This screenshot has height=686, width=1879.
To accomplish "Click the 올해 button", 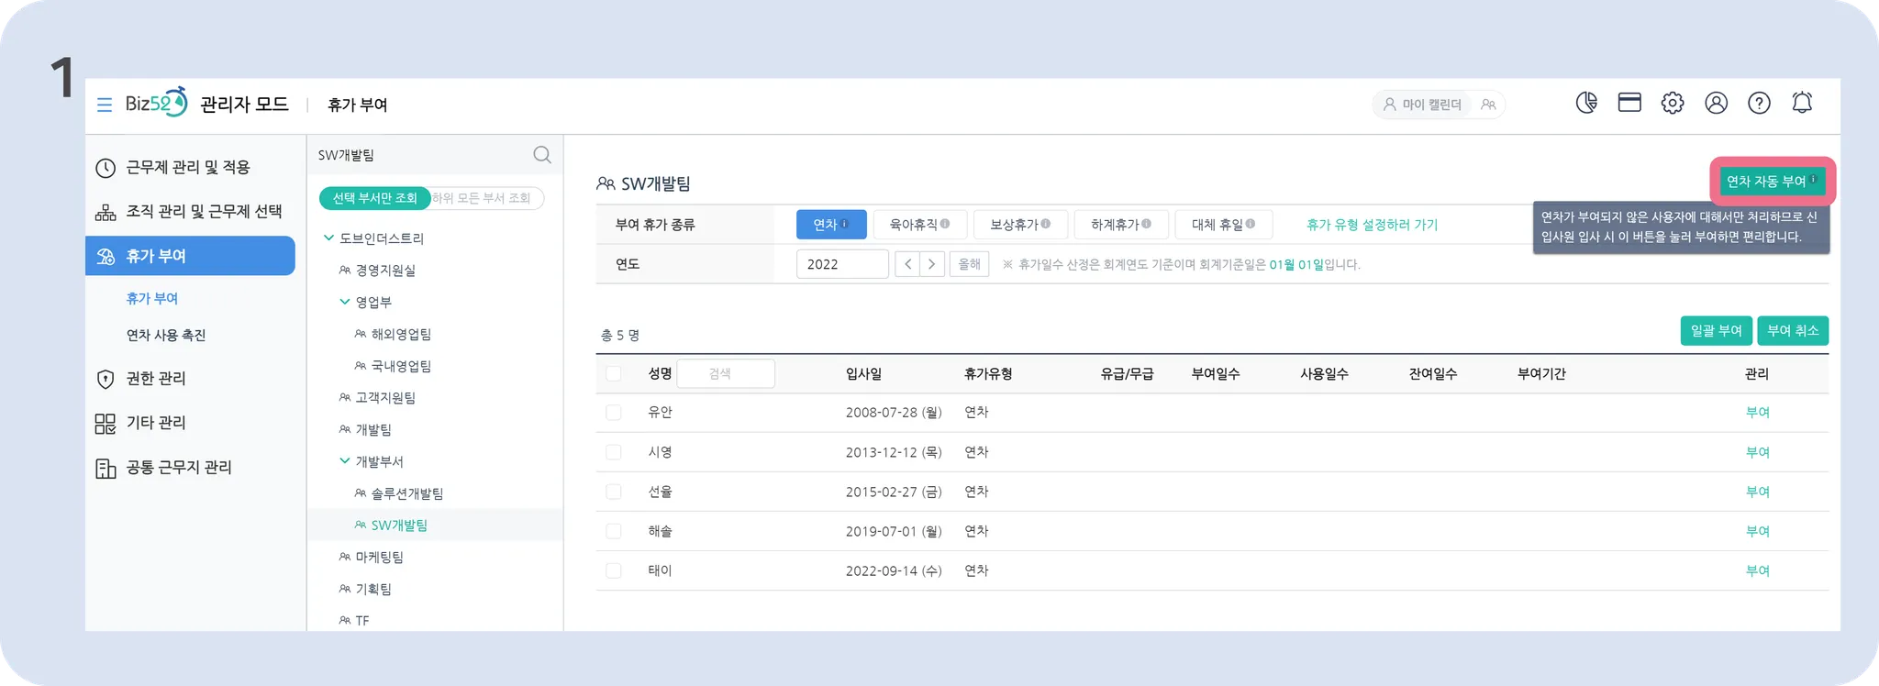I will [969, 264].
